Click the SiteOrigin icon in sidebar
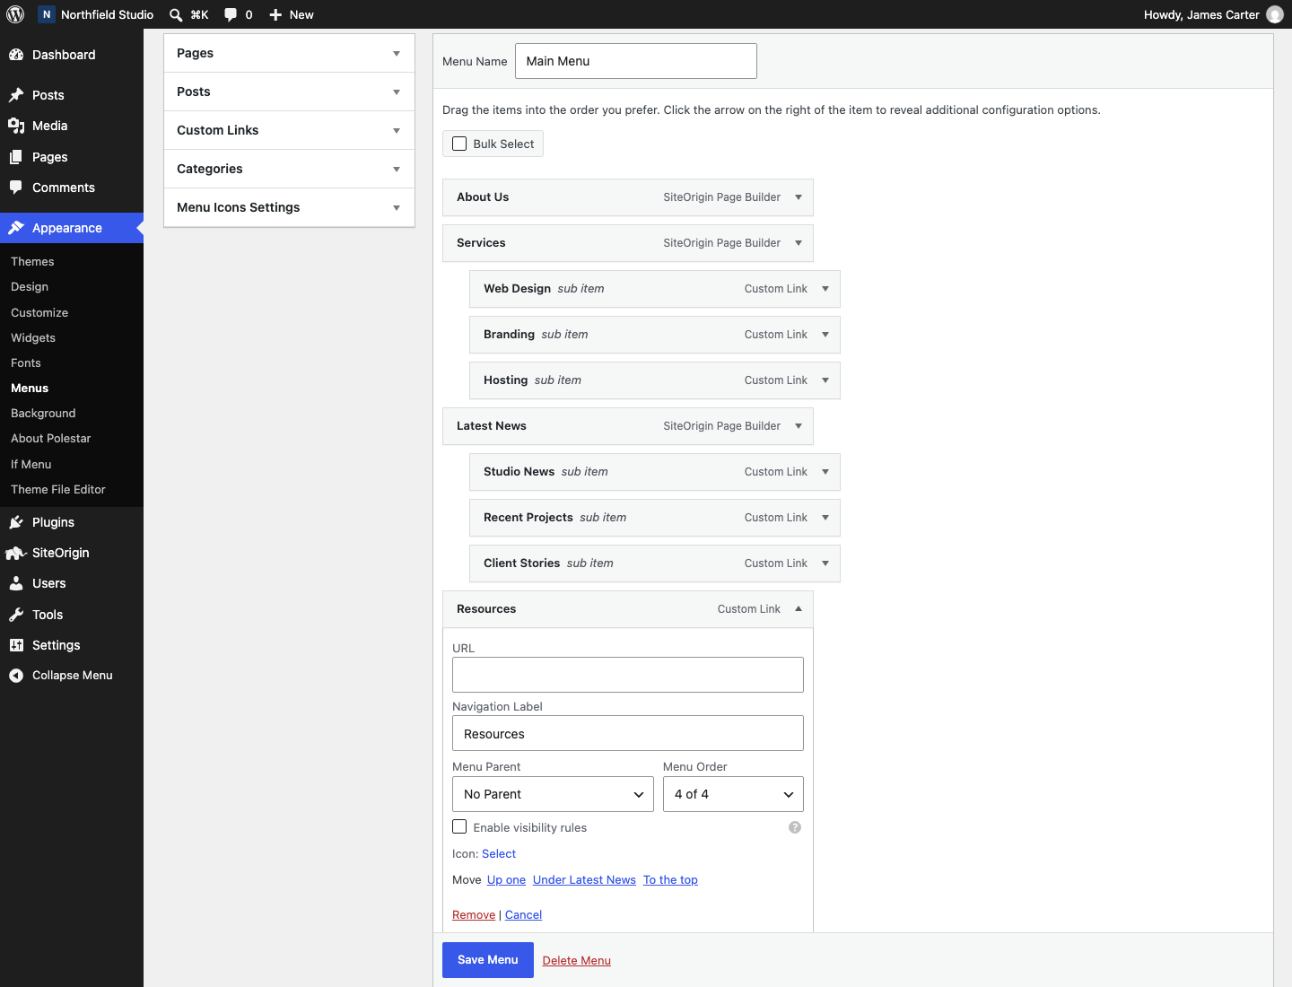This screenshot has width=1292, height=987. coord(16,553)
